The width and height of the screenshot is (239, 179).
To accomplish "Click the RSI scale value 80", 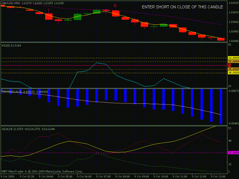I will (230, 45).
